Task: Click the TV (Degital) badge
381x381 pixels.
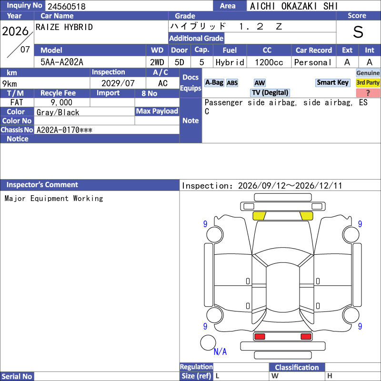Action: click(270, 92)
